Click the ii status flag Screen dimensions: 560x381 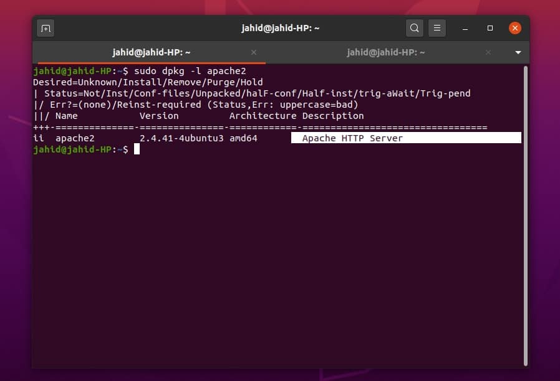coord(39,138)
